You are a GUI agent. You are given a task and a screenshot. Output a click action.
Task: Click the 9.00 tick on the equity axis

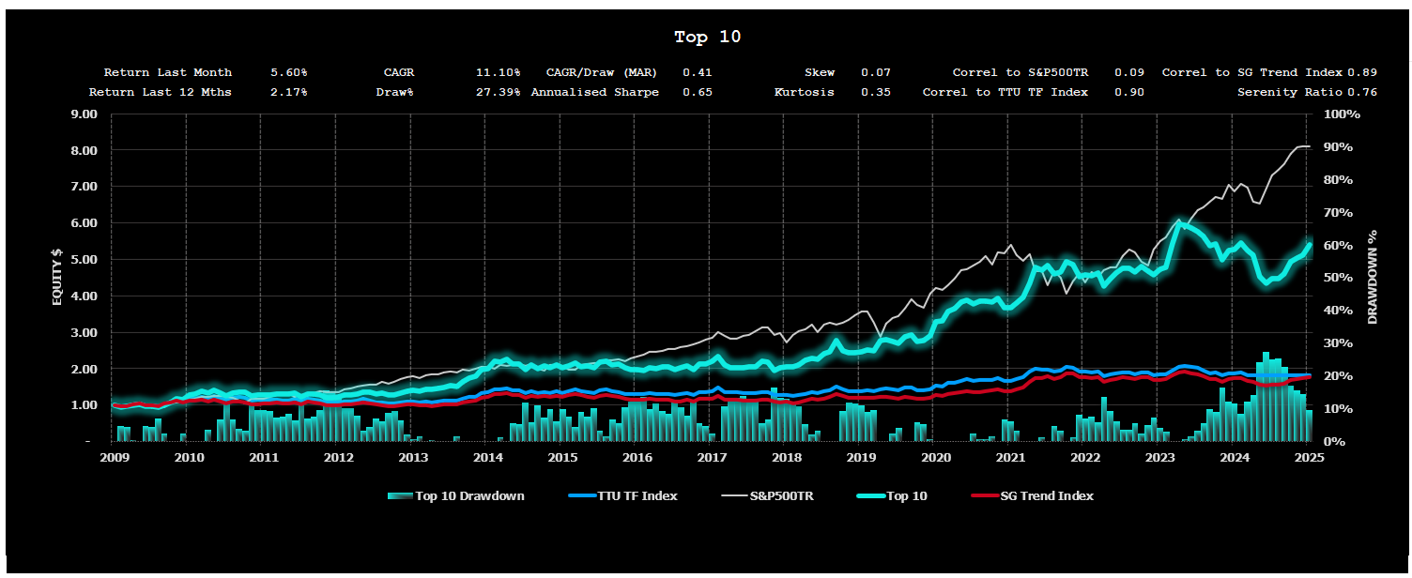point(84,114)
